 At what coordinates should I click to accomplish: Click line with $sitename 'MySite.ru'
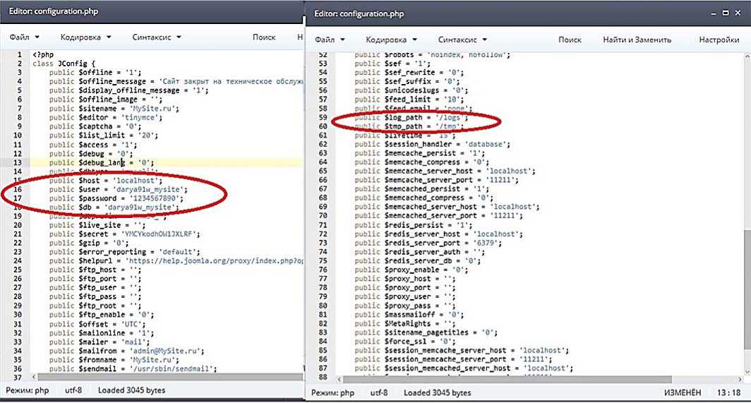click(x=114, y=109)
